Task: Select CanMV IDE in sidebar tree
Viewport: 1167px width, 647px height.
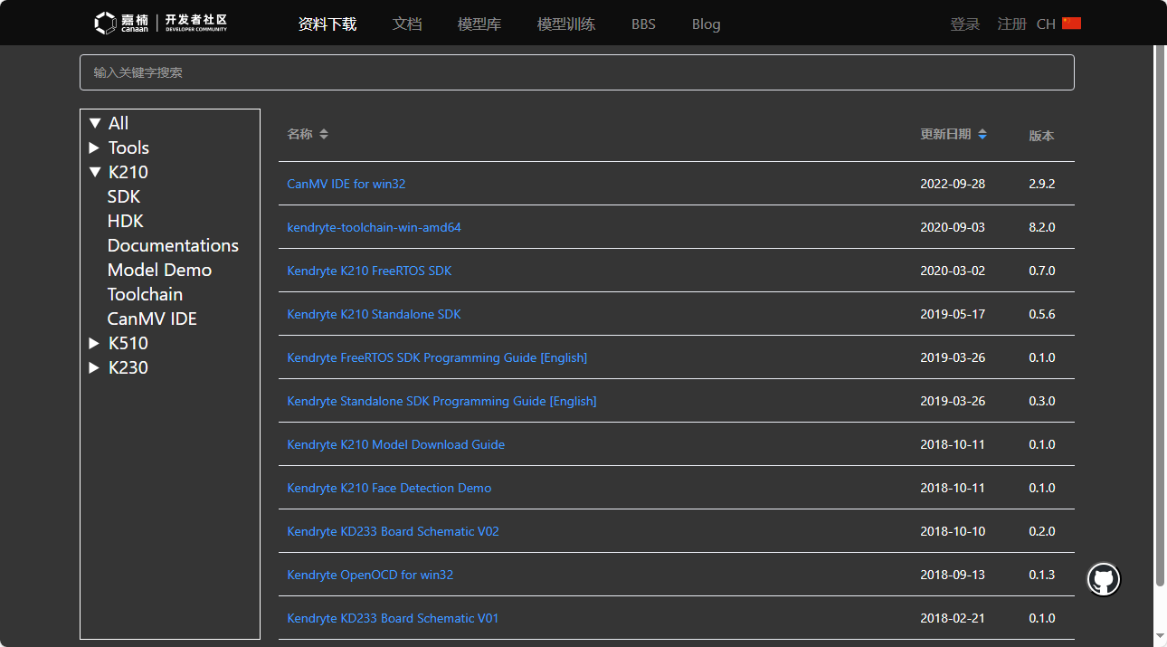Action: click(x=152, y=319)
